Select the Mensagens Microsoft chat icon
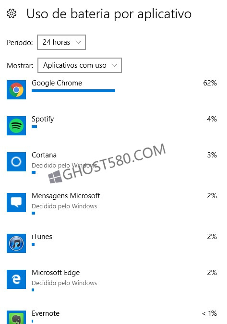This screenshot has width=227, height=324. pyautogui.click(x=16, y=202)
